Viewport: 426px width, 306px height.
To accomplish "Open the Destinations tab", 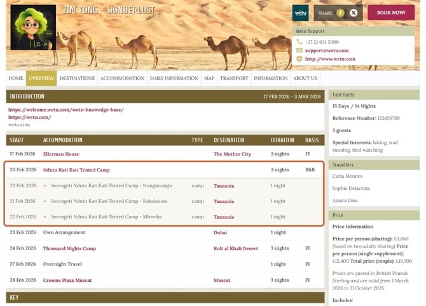I will 77,78.
